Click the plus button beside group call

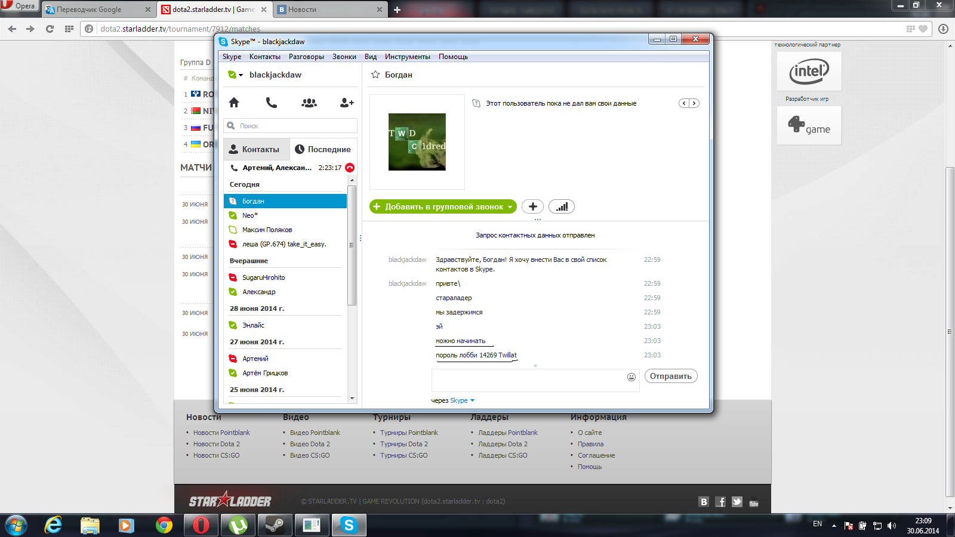(x=532, y=206)
